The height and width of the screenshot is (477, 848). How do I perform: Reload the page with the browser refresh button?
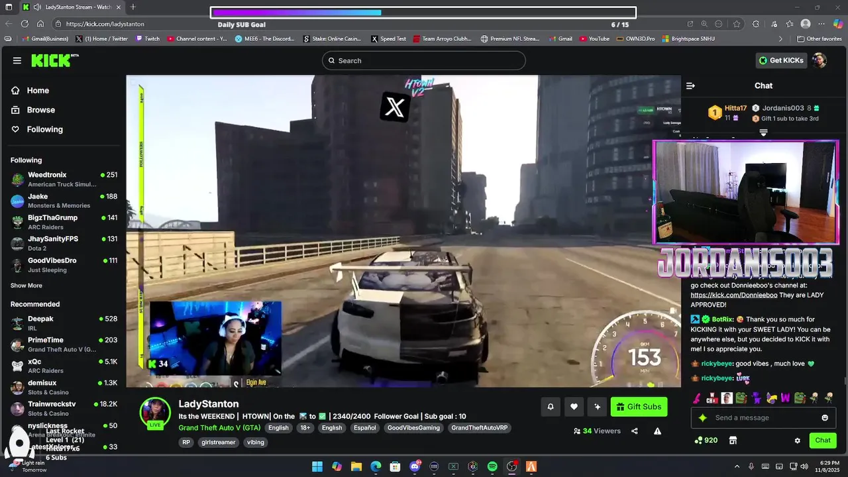point(25,24)
